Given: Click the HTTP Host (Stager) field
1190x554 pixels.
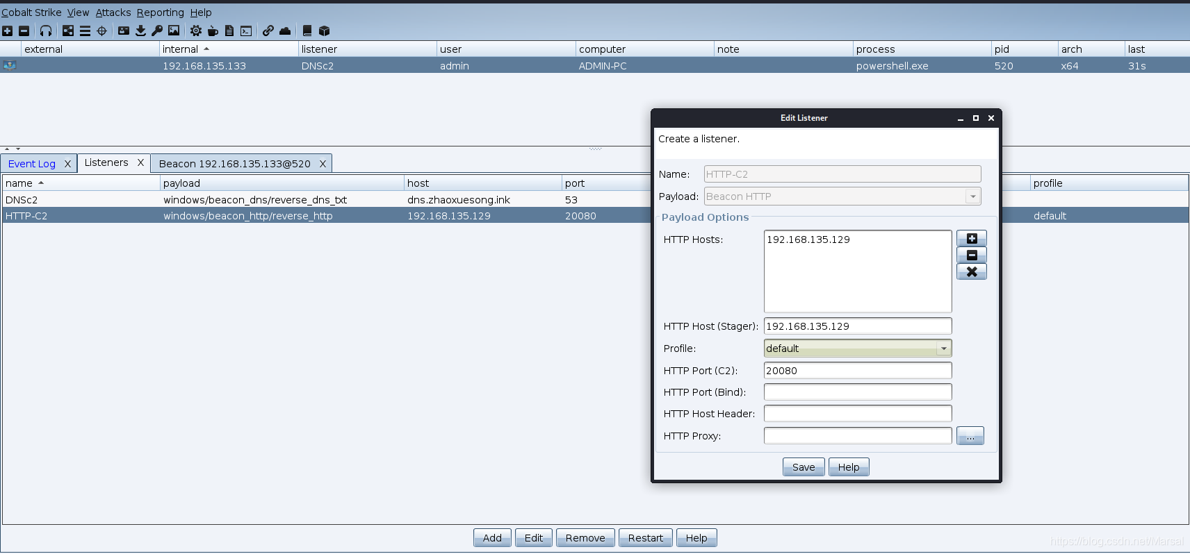Looking at the screenshot, I should (x=858, y=326).
